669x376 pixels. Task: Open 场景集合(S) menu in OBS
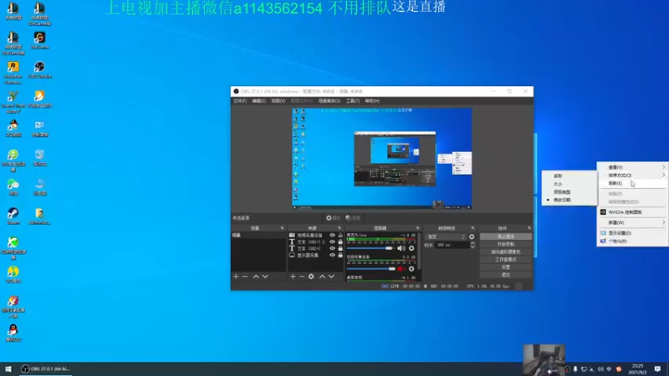point(329,101)
